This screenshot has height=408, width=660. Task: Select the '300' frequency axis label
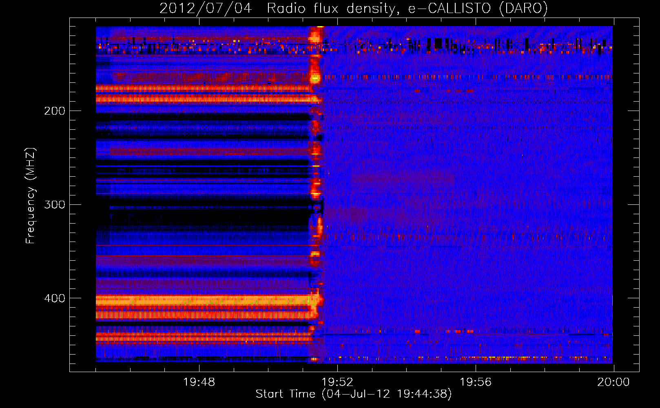pyautogui.click(x=55, y=204)
